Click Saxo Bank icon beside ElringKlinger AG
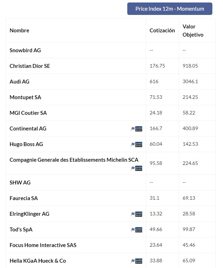Screen dimensions: 223x268 tap(136, 214)
